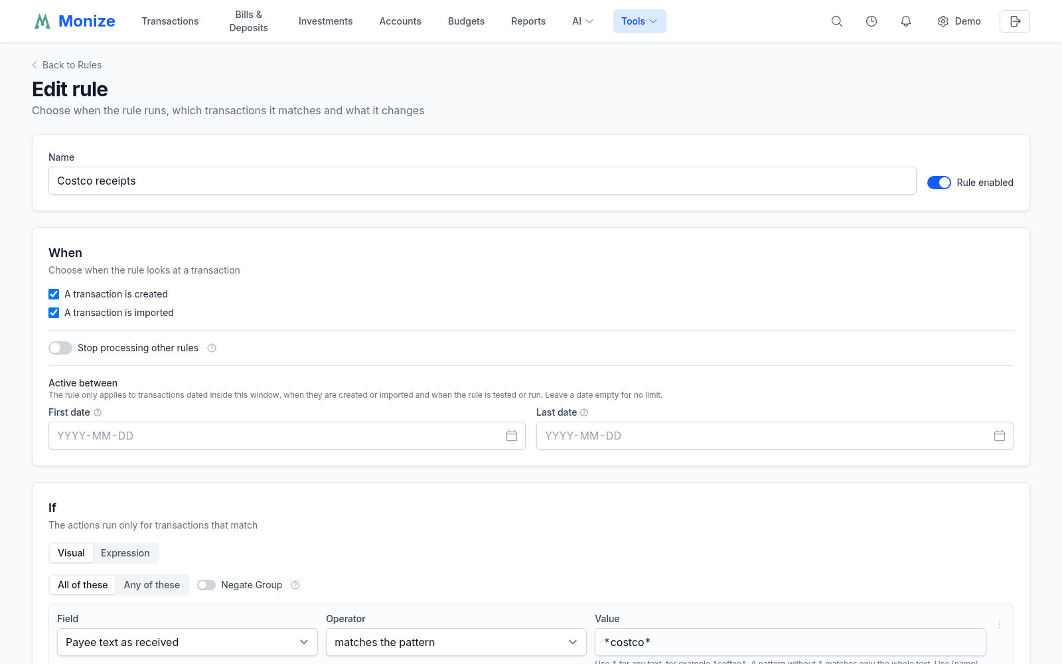
Task: Select 'Any of these' match mode
Action: click(152, 585)
